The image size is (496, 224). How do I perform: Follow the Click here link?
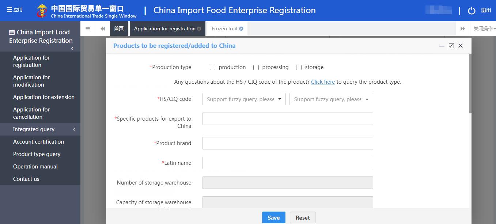pyautogui.click(x=323, y=82)
